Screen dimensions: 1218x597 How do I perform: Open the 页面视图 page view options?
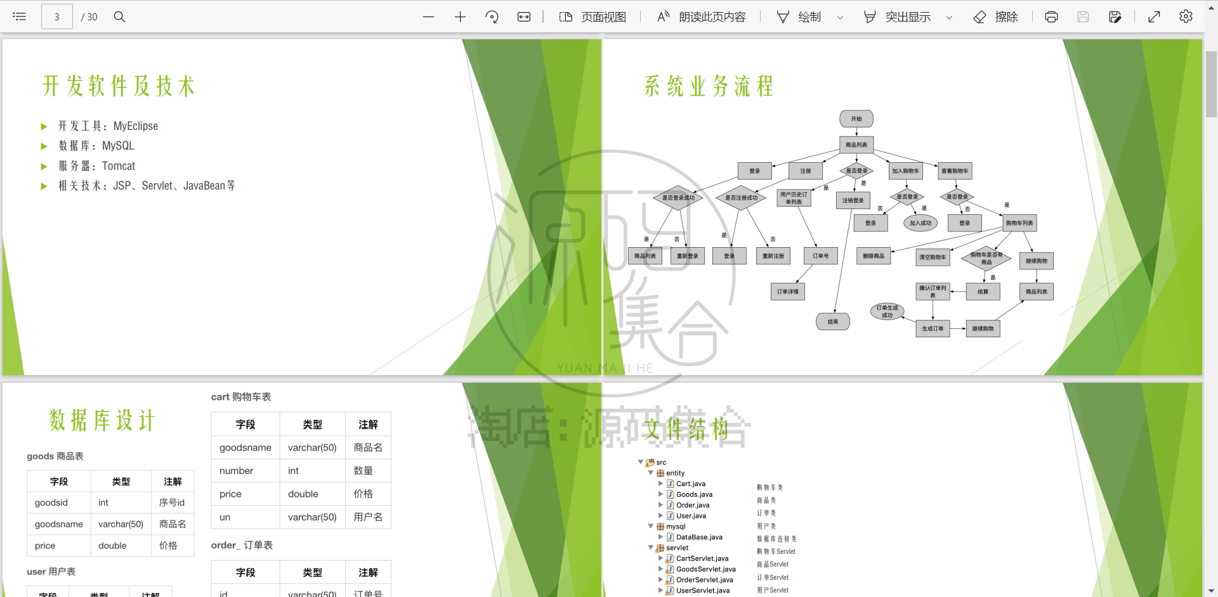click(593, 16)
